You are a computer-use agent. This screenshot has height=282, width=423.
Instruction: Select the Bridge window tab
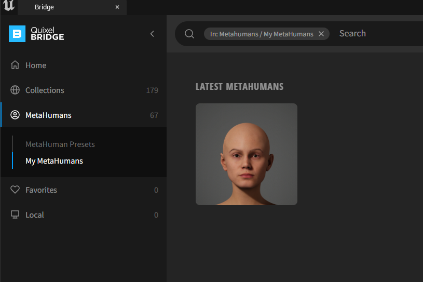[62, 7]
